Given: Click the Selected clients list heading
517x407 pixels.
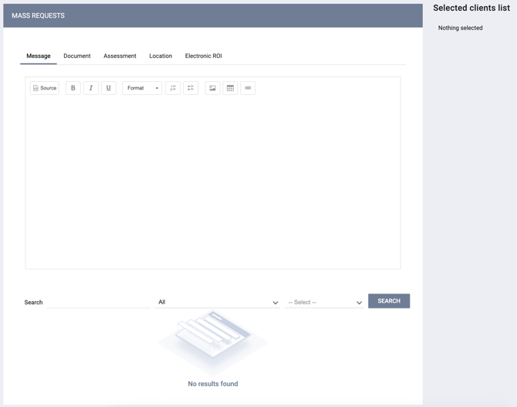Looking at the screenshot, I should click(471, 8).
